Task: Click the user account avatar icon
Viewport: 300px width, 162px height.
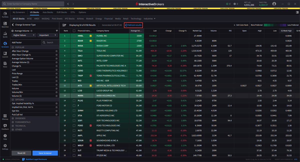Action: (x=274, y=4)
